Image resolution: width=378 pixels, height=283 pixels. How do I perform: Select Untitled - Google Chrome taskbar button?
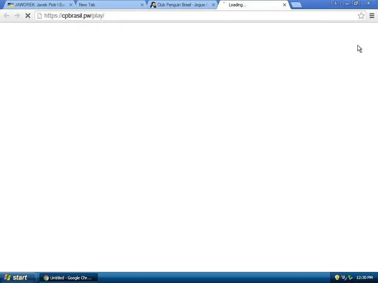68,278
